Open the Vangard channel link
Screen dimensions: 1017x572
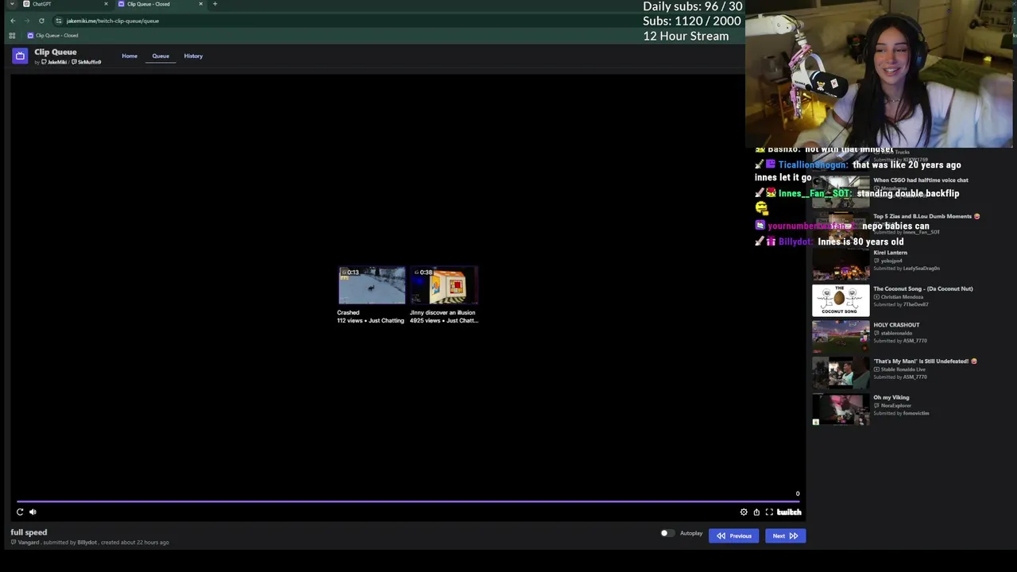coord(25,543)
